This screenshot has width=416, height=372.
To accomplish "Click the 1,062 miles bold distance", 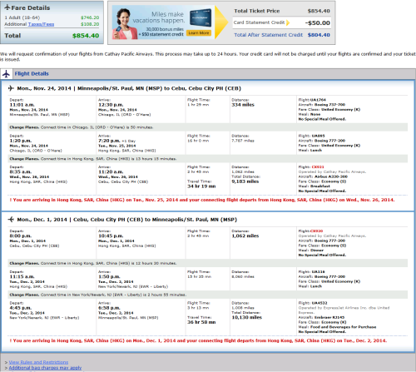I will point(245,236).
